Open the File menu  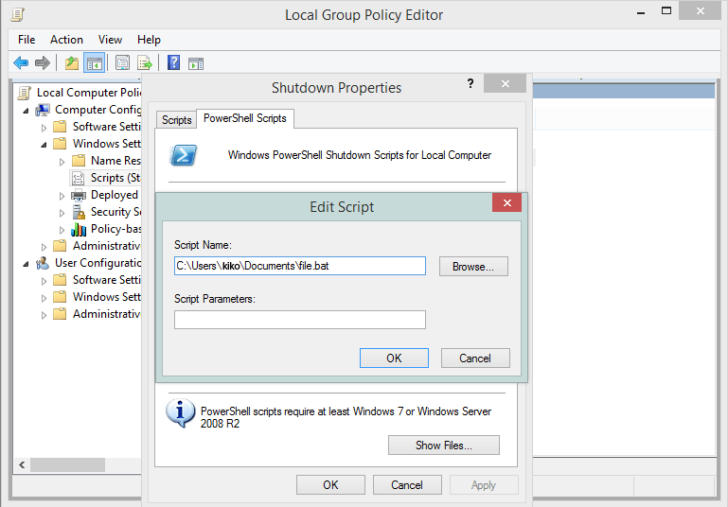coord(27,40)
